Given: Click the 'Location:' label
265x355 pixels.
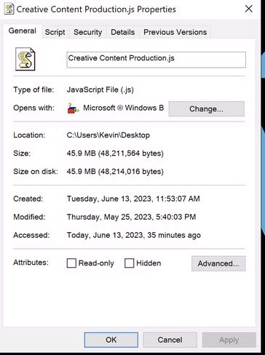Looking at the screenshot, I should 29,135.
